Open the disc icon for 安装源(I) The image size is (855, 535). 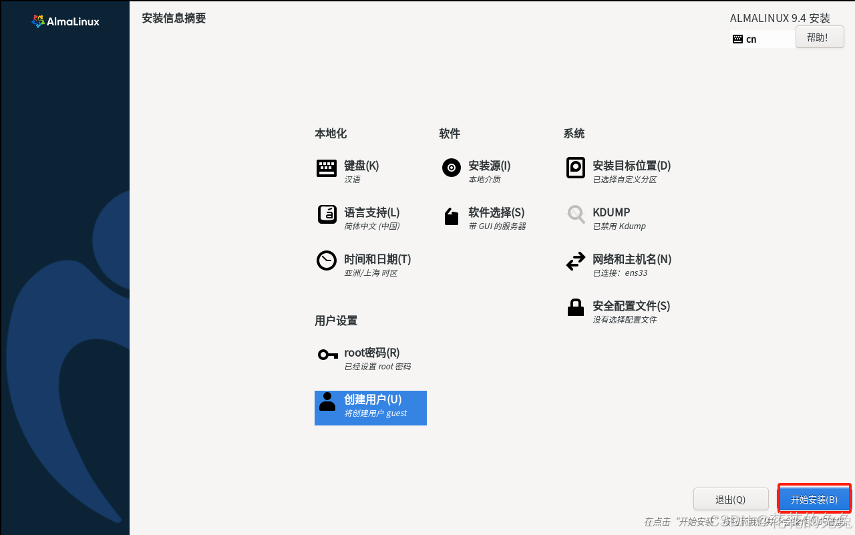pos(452,168)
